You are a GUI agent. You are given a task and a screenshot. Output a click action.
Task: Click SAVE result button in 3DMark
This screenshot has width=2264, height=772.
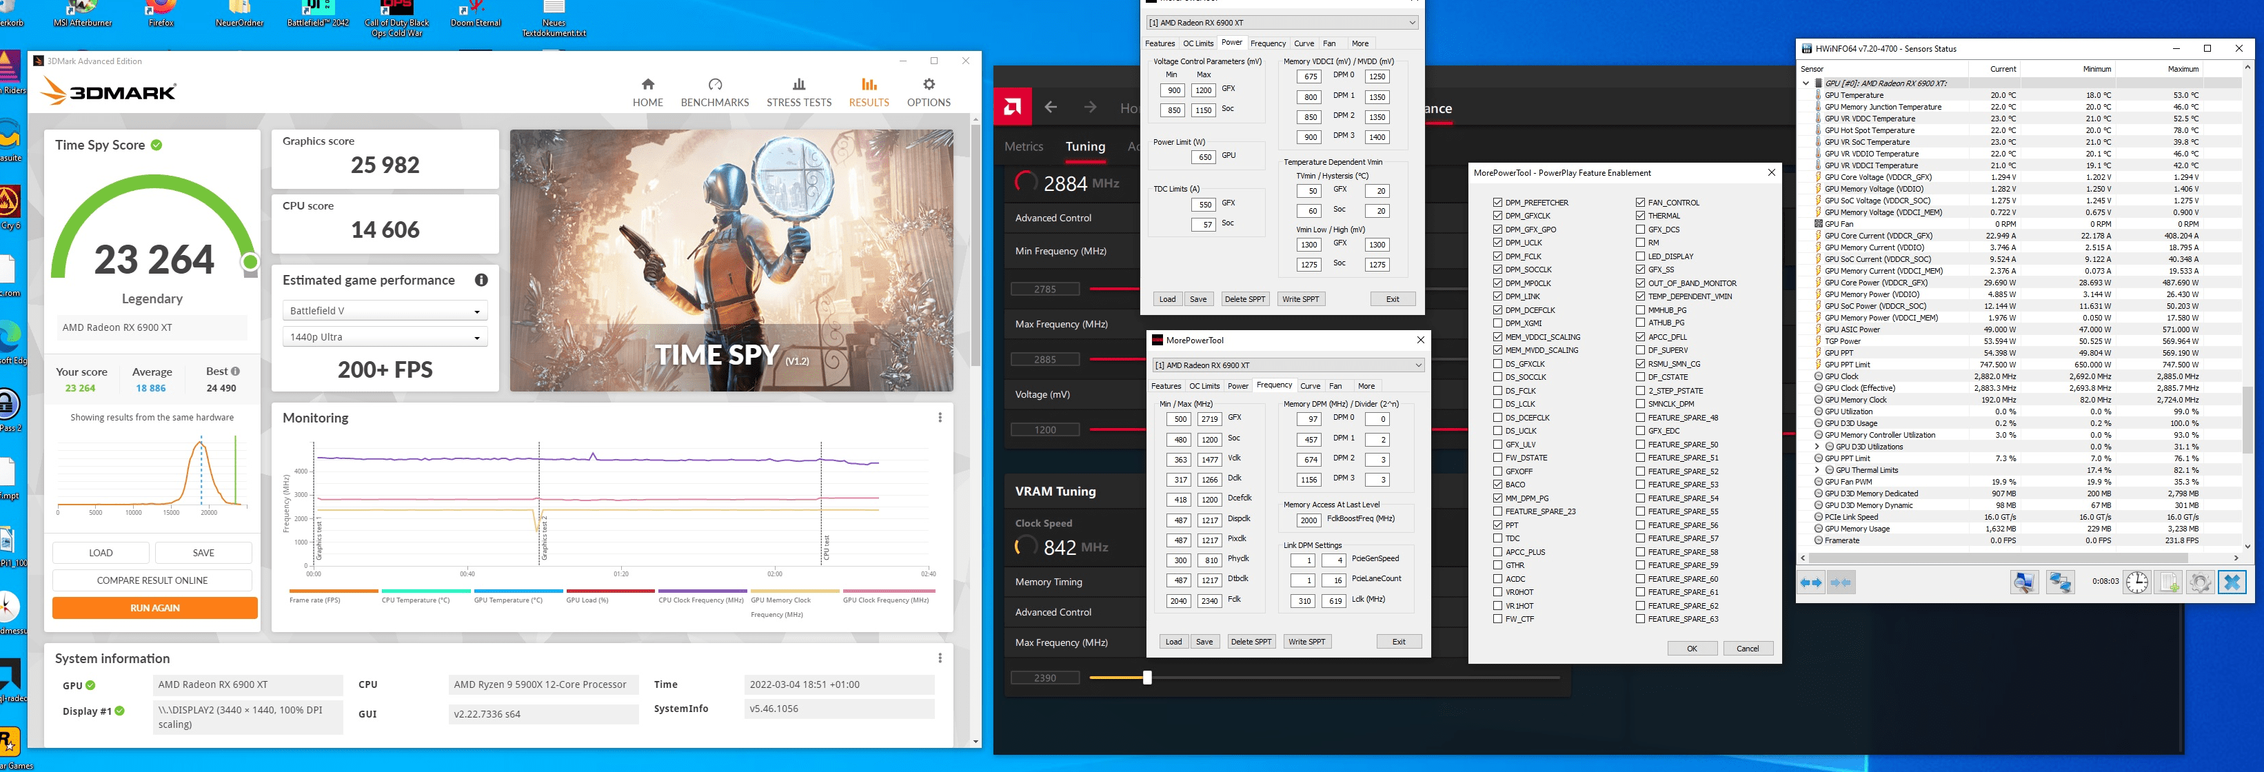203,553
